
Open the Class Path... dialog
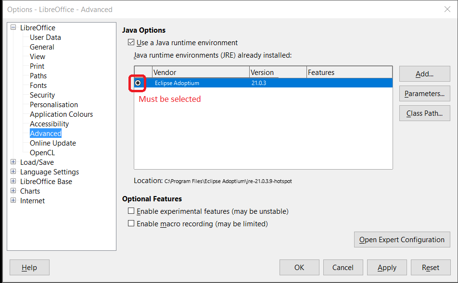[425, 113]
